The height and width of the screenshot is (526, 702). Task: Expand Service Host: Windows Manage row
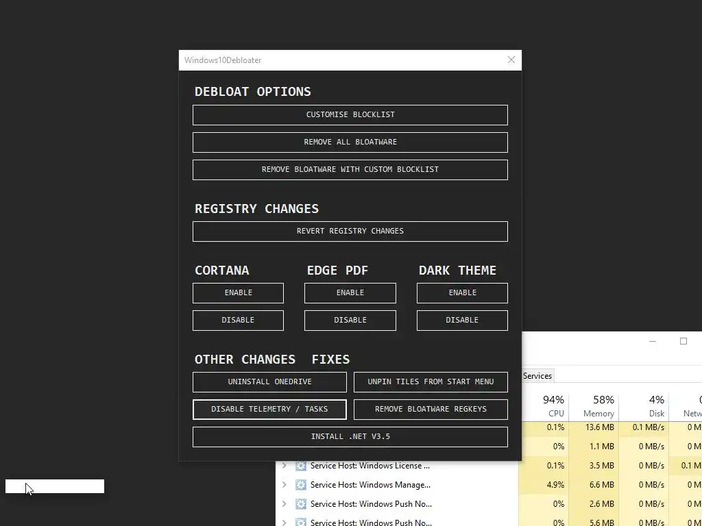coord(285,485)
